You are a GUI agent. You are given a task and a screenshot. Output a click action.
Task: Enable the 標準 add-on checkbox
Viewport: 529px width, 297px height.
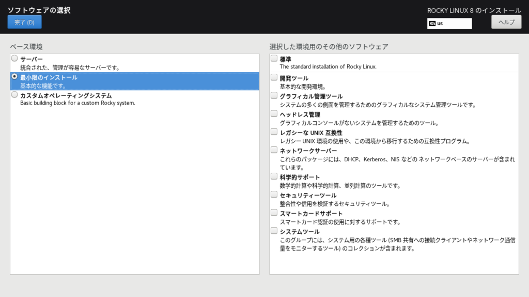click(x=274, y=59)
